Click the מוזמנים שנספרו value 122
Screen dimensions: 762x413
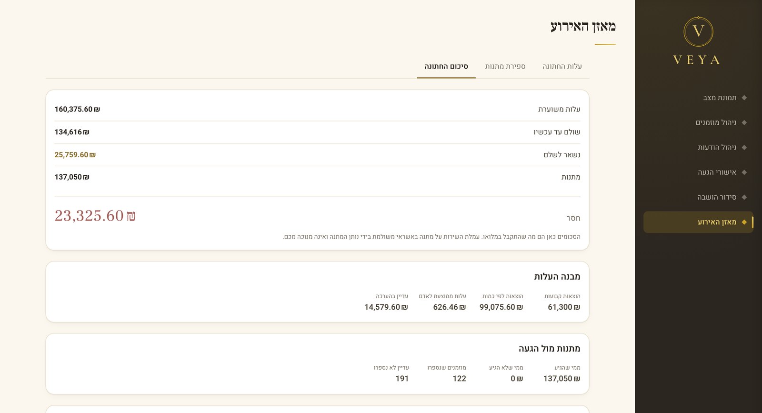click(x=460, y=379)
